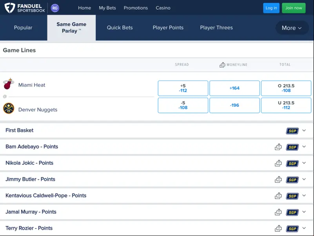Click the share icon next to Moneyline

point(222,65)
